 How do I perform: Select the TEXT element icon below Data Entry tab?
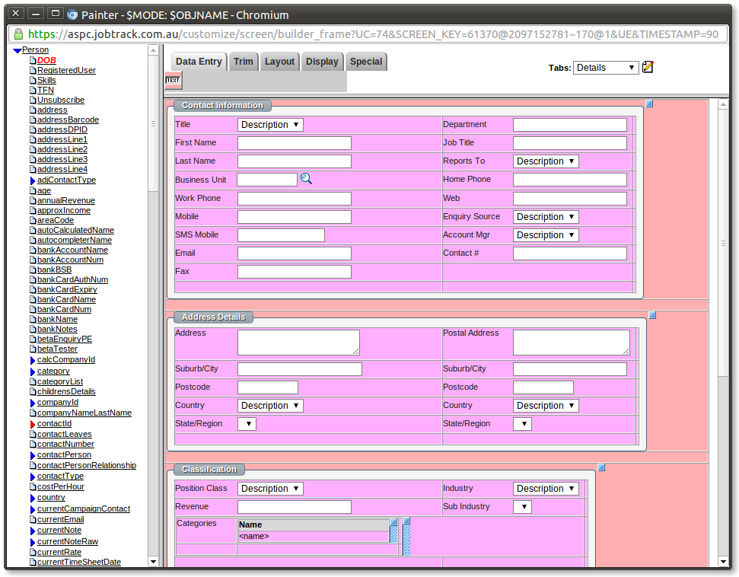pos(173,79)
